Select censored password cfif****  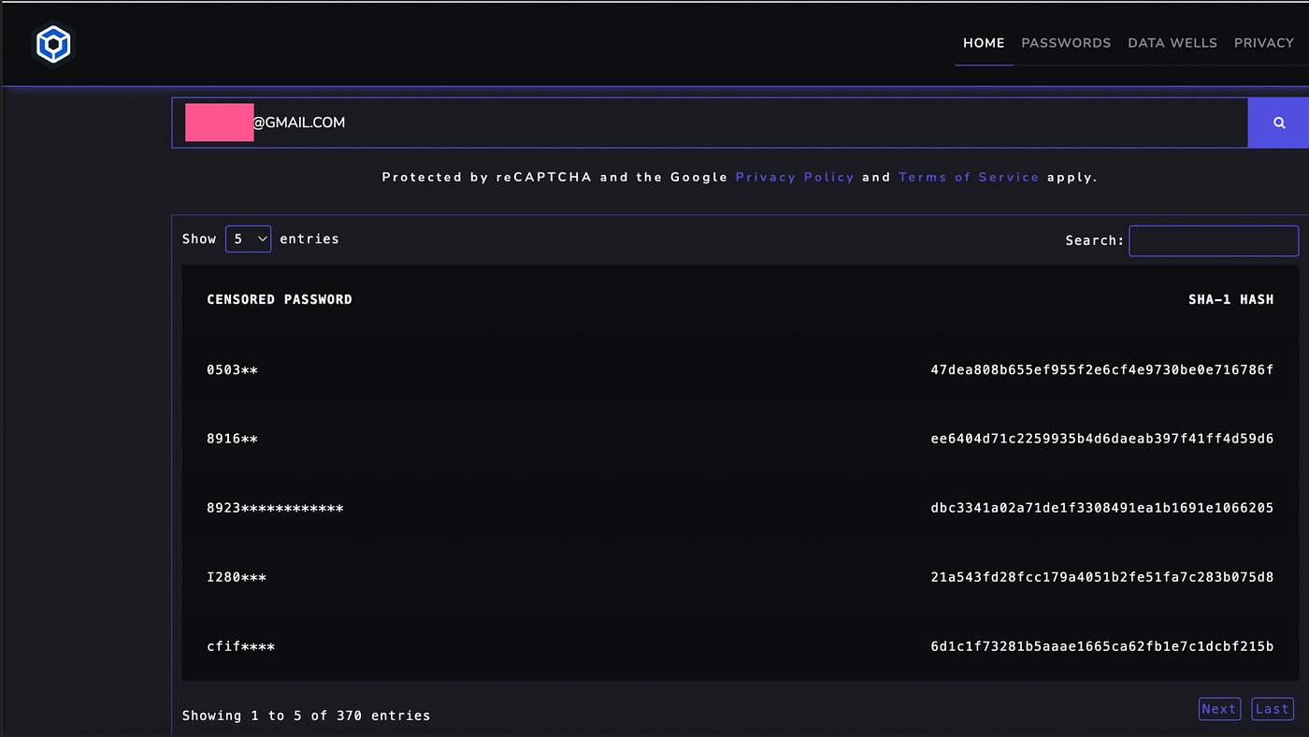240,646
